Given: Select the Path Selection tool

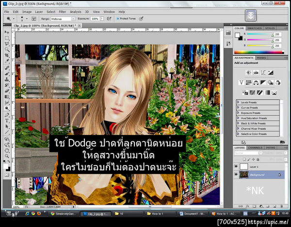Looking at the screenshot, I should pos(7,126).
